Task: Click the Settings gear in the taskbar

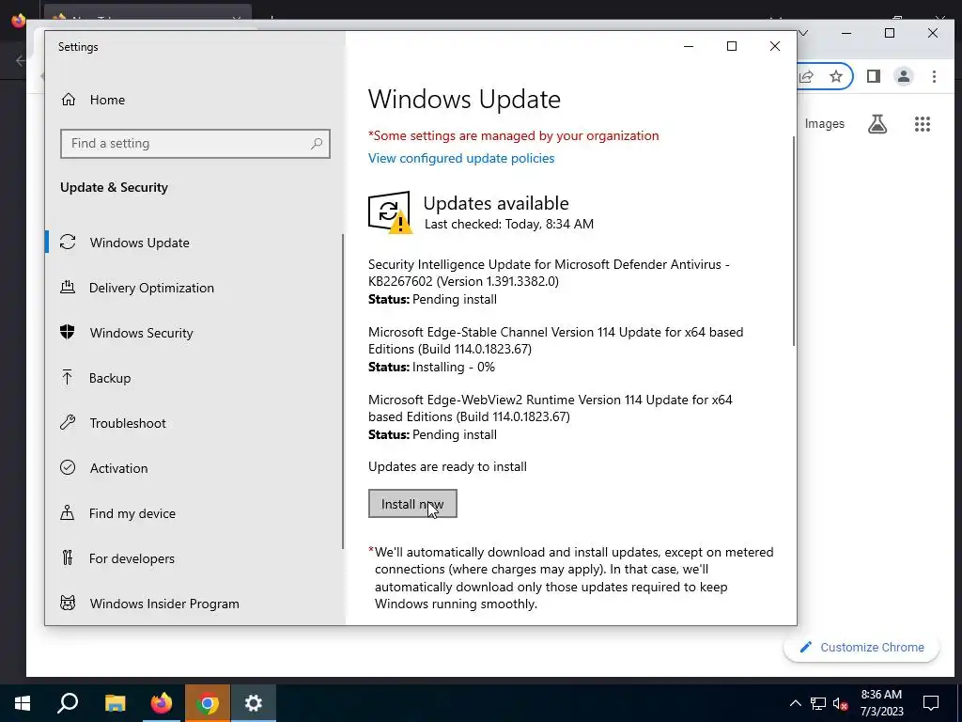Action: point(254,703)
